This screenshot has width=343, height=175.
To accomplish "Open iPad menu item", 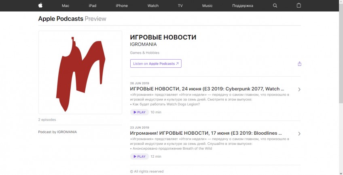I will 93,6.
